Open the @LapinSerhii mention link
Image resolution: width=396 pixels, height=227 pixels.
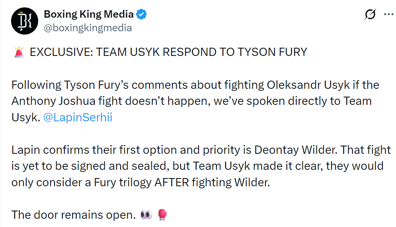click(x=78, y=118)
